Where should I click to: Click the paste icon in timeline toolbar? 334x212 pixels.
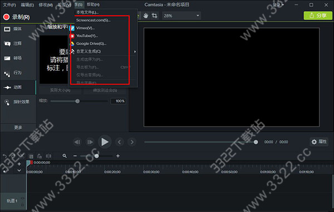40,156
